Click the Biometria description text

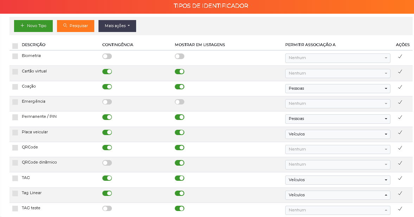(31, 56)
